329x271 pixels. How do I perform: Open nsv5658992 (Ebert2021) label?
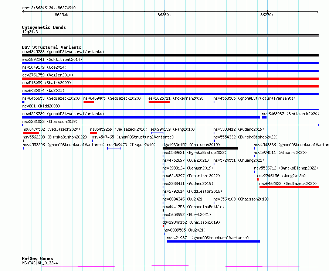(187, 215)
